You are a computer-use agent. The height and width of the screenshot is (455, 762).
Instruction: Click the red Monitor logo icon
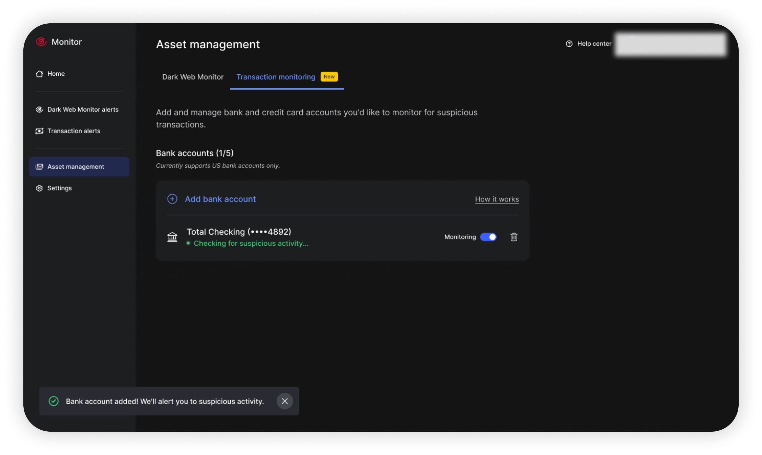pos(41,42)
